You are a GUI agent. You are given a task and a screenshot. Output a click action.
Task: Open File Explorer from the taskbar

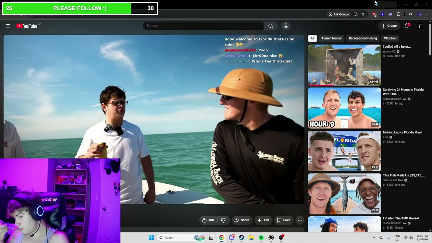pyautogui.click(x=251, y=238)
